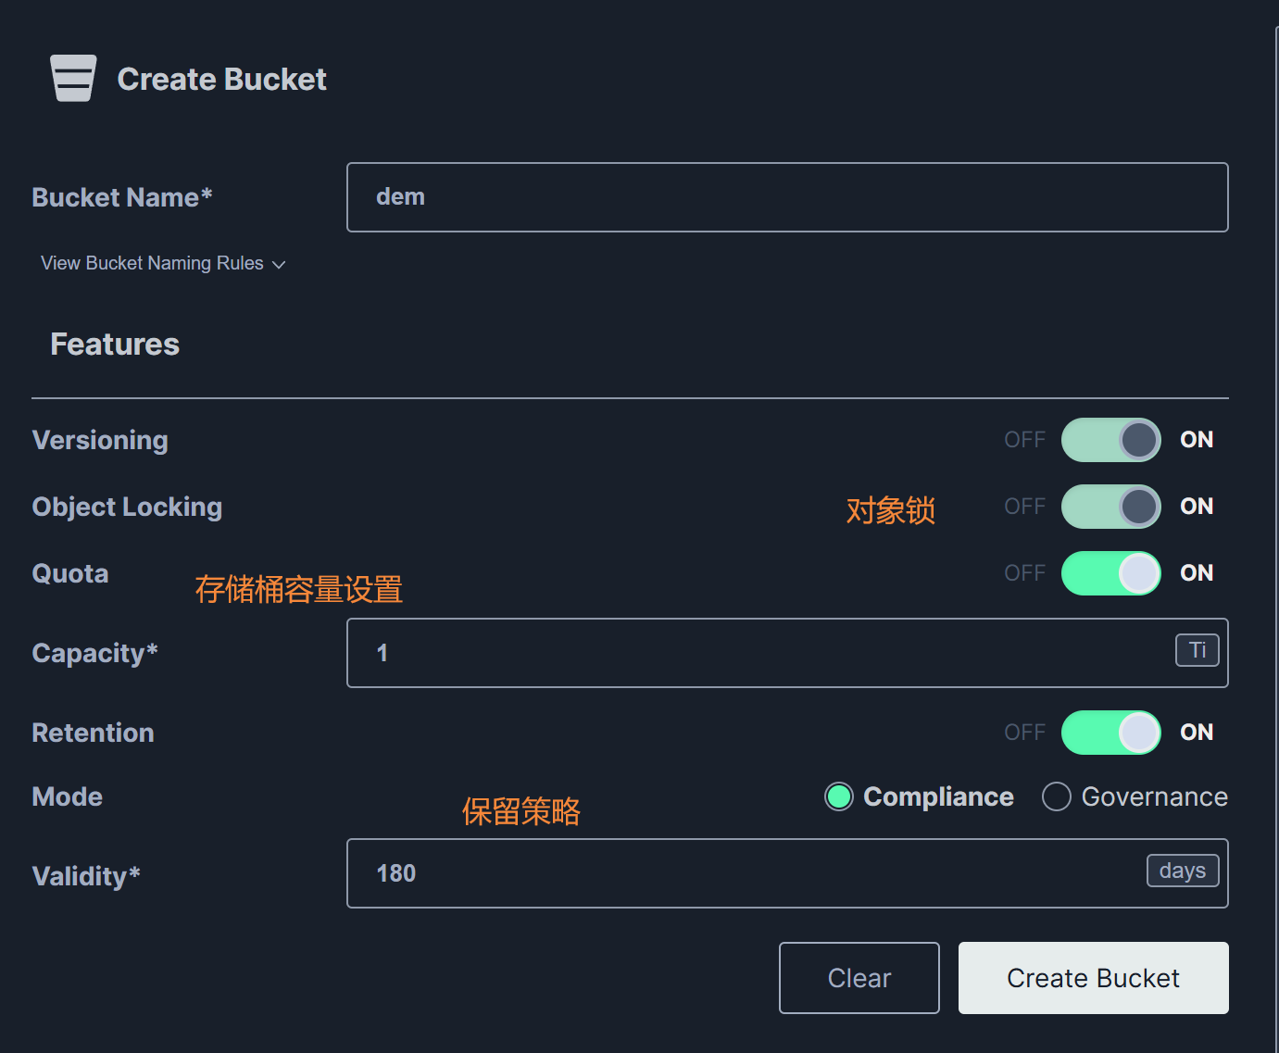Click into the Validity input field
1279x1053 pixels.
click(741, 873)
